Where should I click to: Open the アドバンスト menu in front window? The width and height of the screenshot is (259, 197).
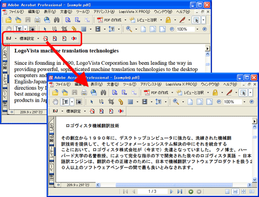(151, 85)
